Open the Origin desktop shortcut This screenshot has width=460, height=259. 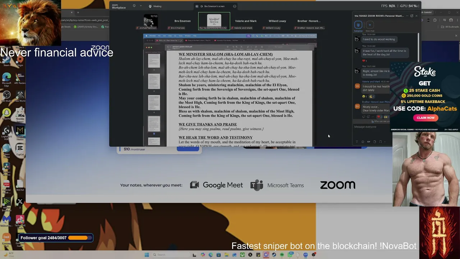point(20,61)
